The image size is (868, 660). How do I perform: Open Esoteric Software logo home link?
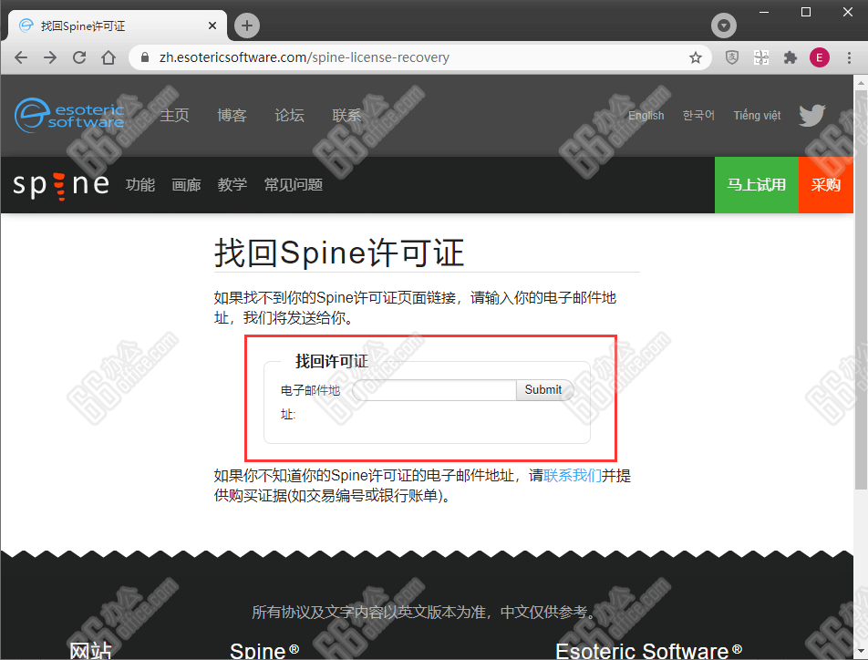click(x=69, y=115)
